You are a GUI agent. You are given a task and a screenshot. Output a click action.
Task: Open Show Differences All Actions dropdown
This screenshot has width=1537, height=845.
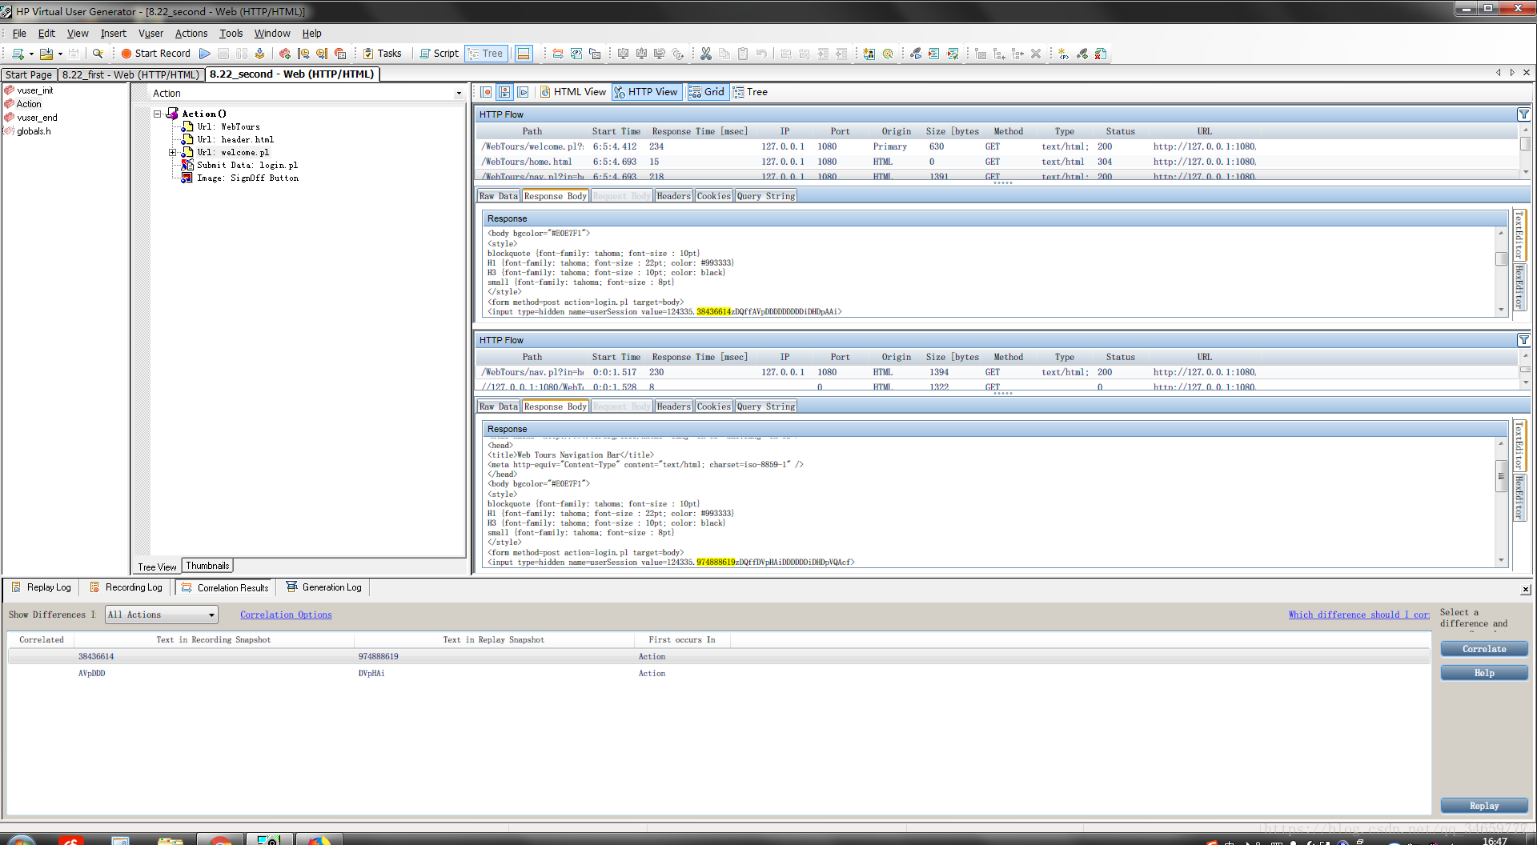click(x=162, y=615)
